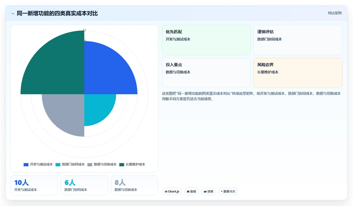The image size is (353, 206).
Task: Click the sparkle icon in 数据卡片 chip
Action: [222, 191]
